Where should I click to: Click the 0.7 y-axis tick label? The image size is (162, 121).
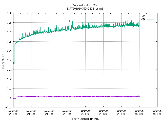(9, 32)
